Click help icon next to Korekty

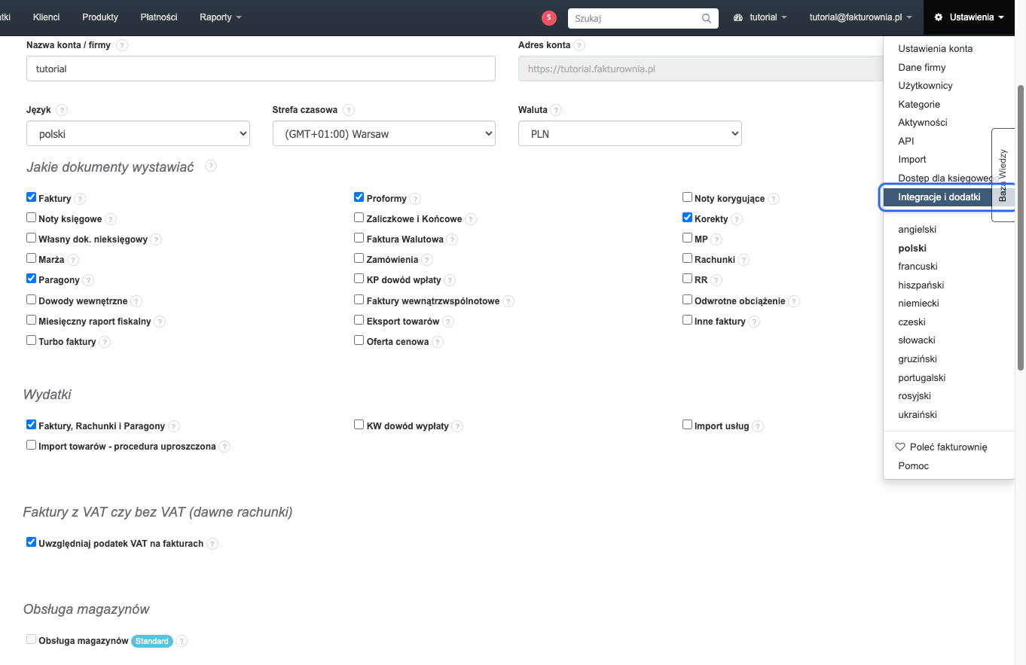[737, 219]
